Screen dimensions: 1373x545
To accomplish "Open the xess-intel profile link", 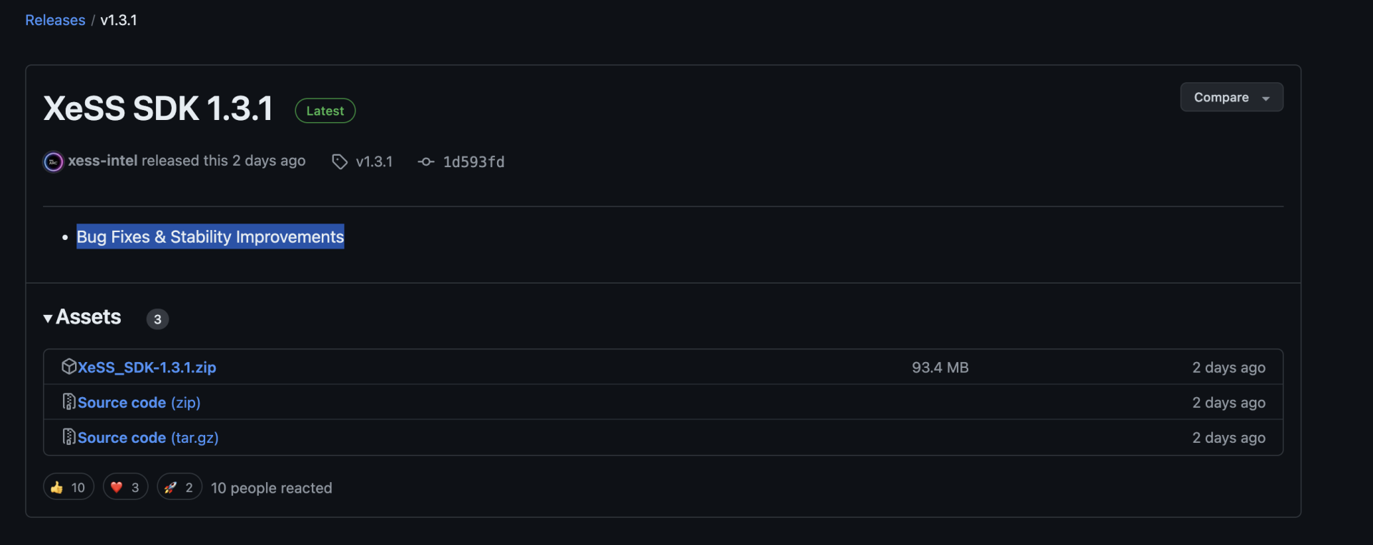I will 102,161.
